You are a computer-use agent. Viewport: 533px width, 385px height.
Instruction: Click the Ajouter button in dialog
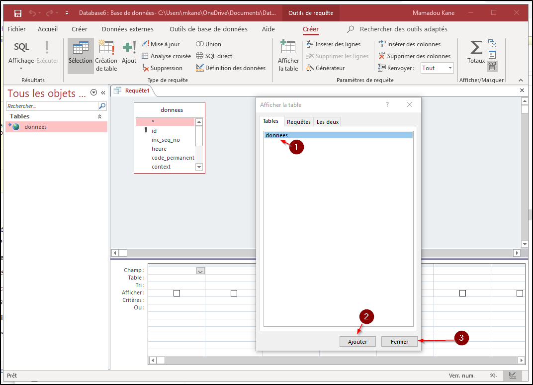tap(357, 342)
